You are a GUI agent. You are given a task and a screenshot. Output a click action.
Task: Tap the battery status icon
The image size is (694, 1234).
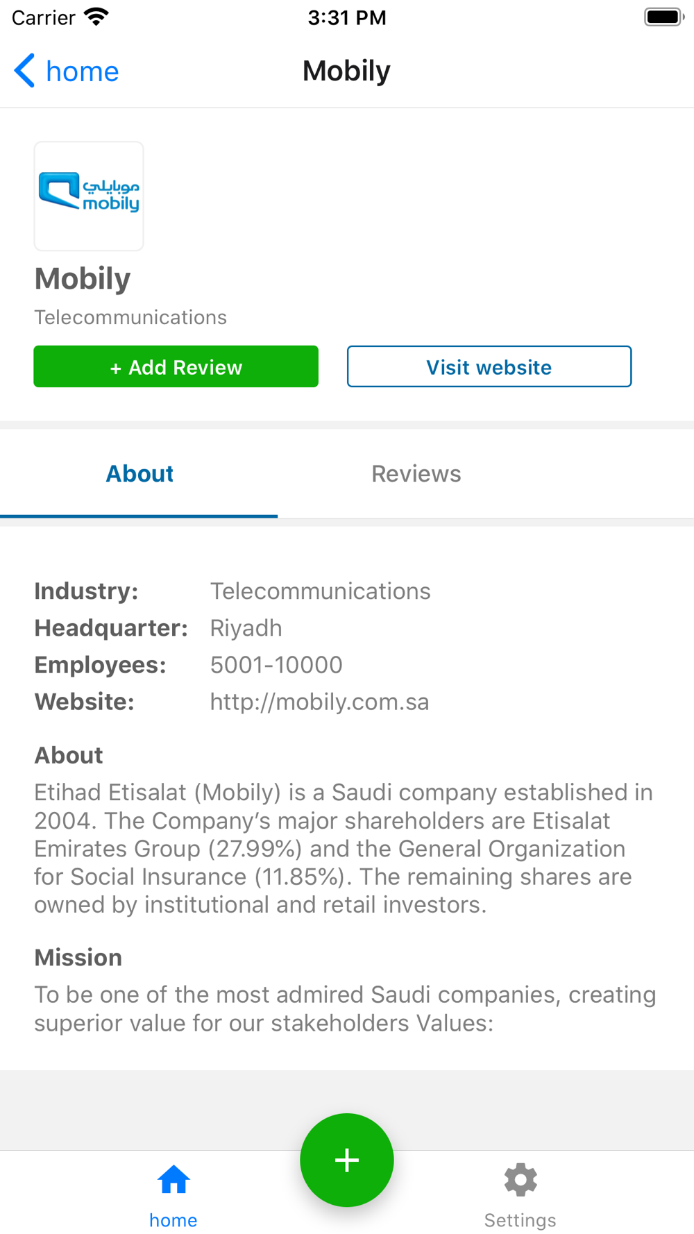[664, 17]
